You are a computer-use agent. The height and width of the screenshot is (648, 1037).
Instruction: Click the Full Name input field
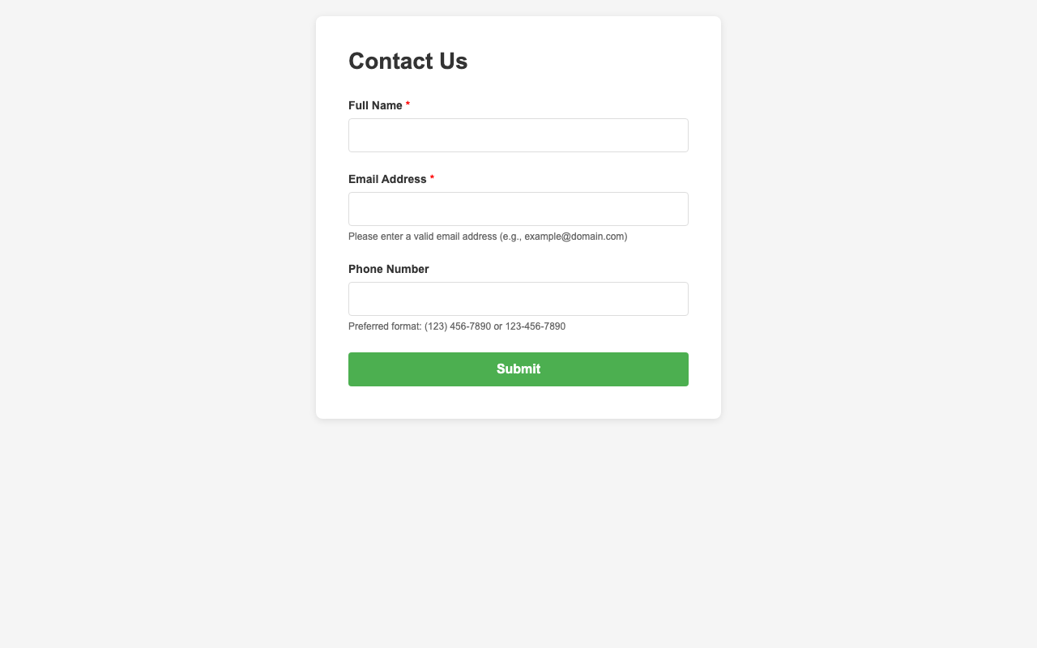point(518,134)
